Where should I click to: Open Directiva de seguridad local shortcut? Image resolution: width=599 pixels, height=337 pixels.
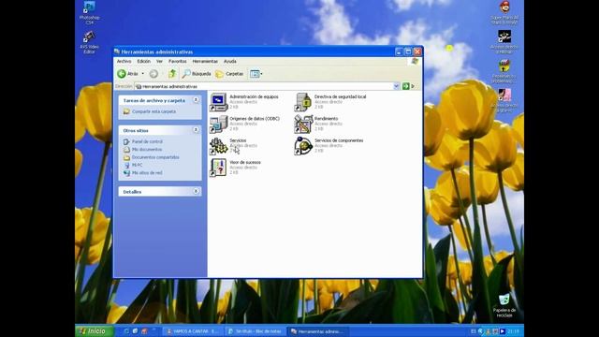[330, 102]
